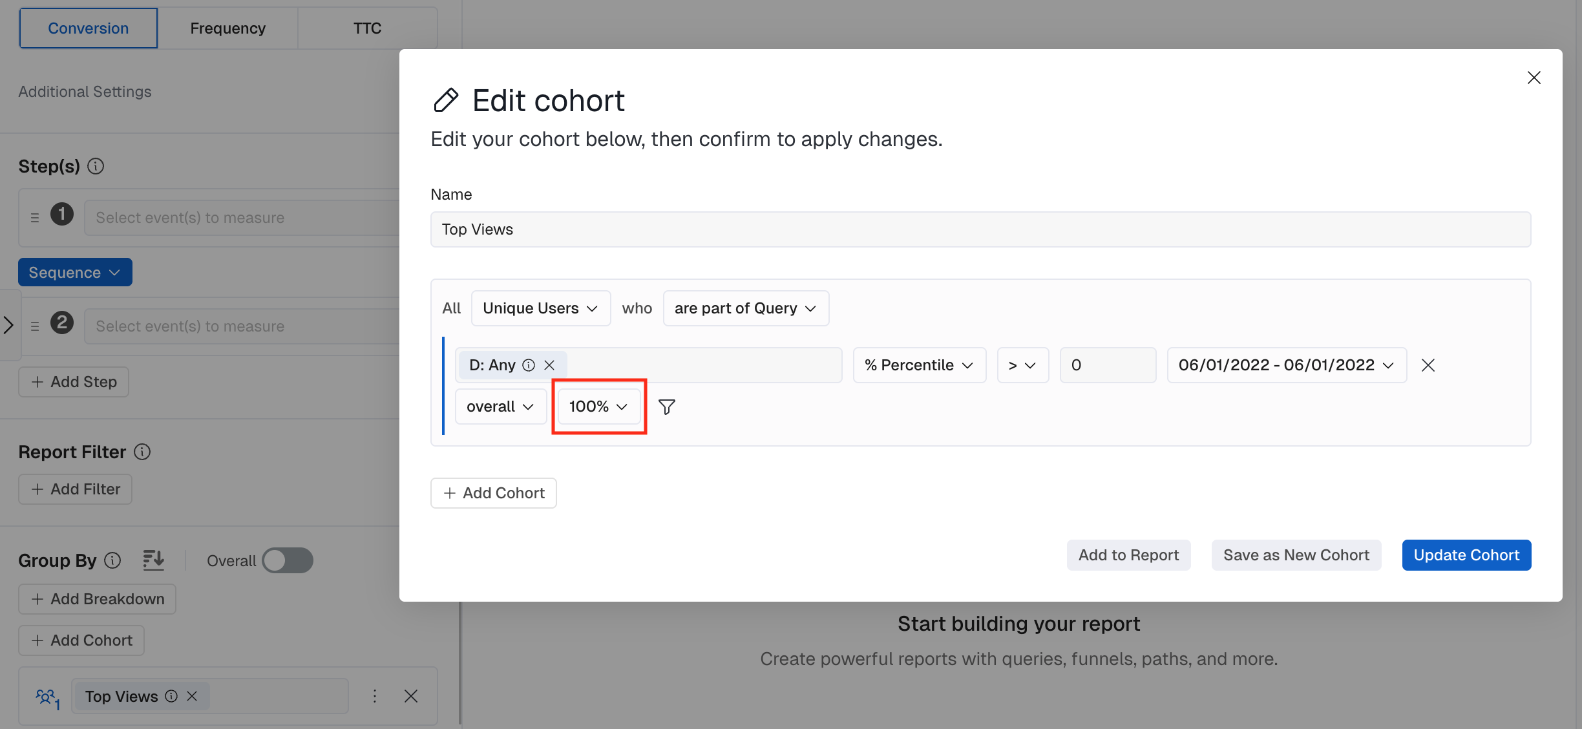Click Save as New Cohort

click(x=1296, y=555)
